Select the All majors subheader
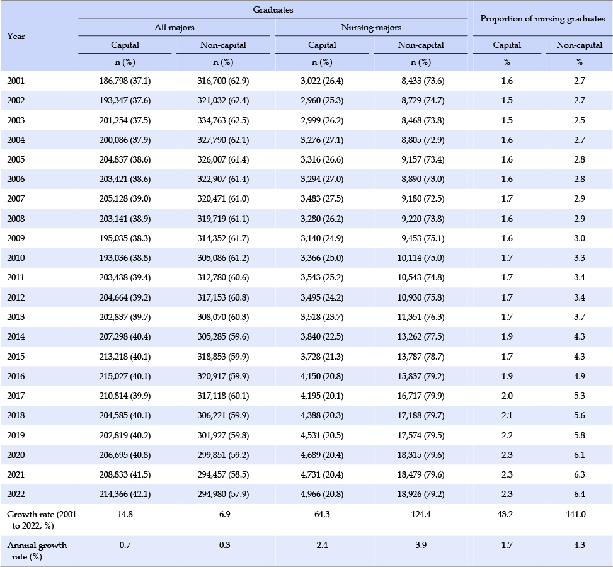 [x=175, y=27]
